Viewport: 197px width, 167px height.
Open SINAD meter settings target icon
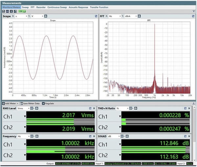pos(127,136)
